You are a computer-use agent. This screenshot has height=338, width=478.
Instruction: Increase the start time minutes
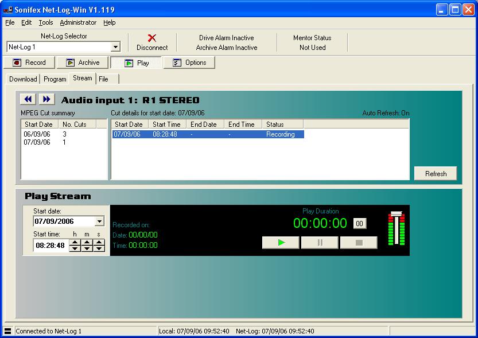pyautogui.click(x=87, y=242)
